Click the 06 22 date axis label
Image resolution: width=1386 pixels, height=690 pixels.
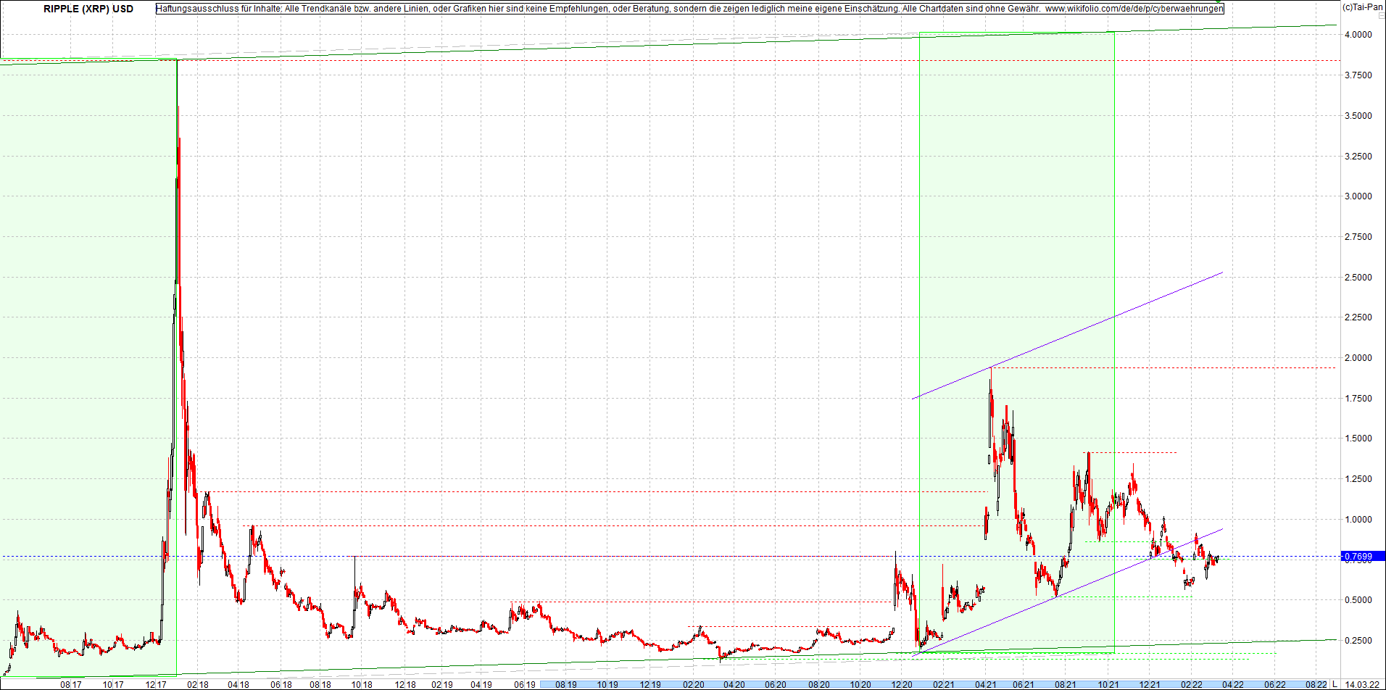1275,684
